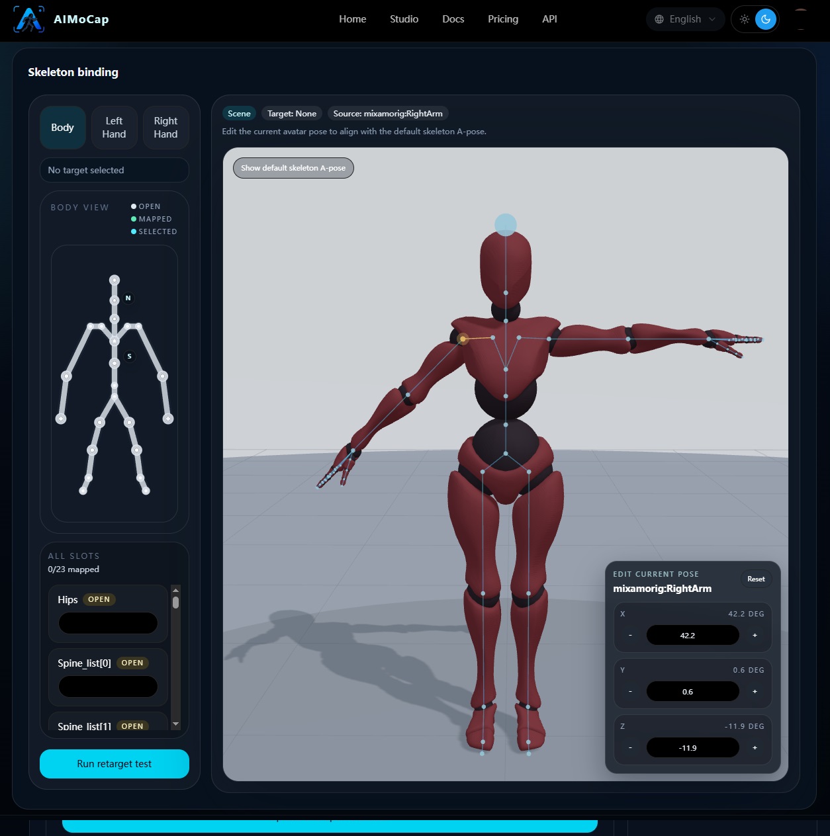The image size is (830, 836).
Task: Increase the X rotation with plus
Action: [755, 636]
